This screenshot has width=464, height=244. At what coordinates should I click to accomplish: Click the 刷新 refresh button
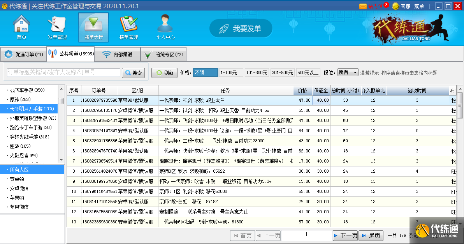pyautogui.click(x=164, y=73)
